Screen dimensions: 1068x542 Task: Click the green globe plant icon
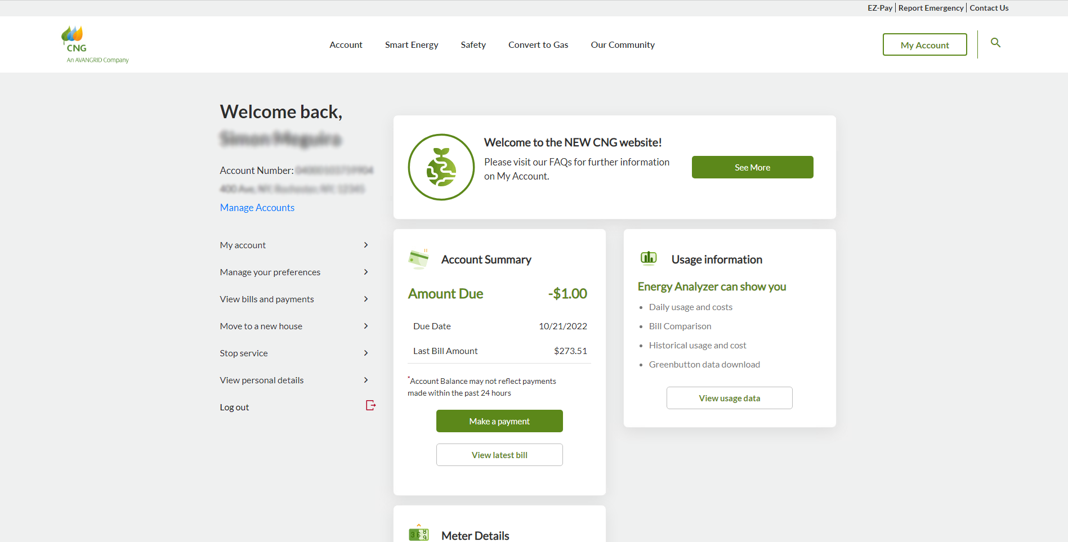pyautogui.click(x=441, y=167)
